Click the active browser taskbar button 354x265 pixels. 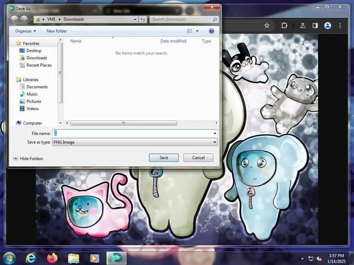click(117, 258)
